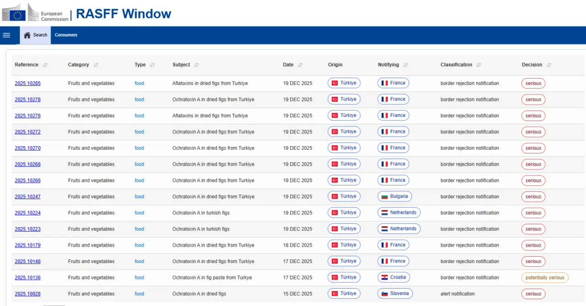
Task: Open notification reference 2025.10285
Action: coord(27,84)
